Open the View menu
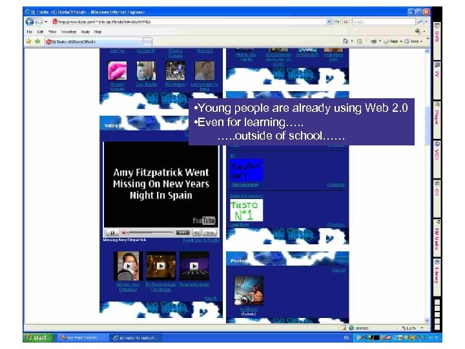The image size is (465, 349). coord(52,32)
